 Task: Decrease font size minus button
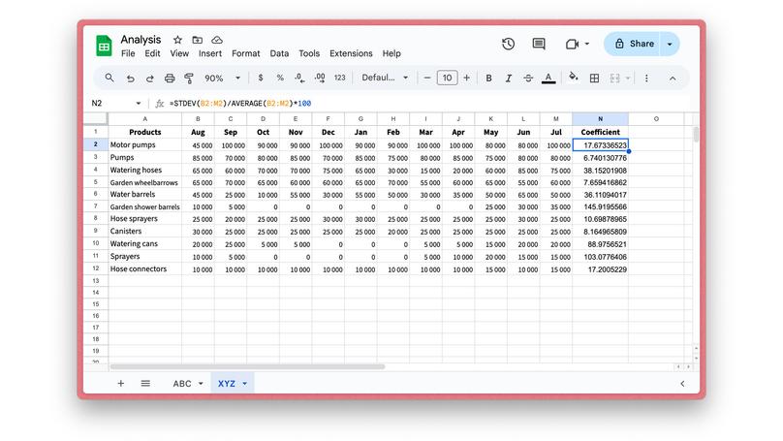click(427, 78)
